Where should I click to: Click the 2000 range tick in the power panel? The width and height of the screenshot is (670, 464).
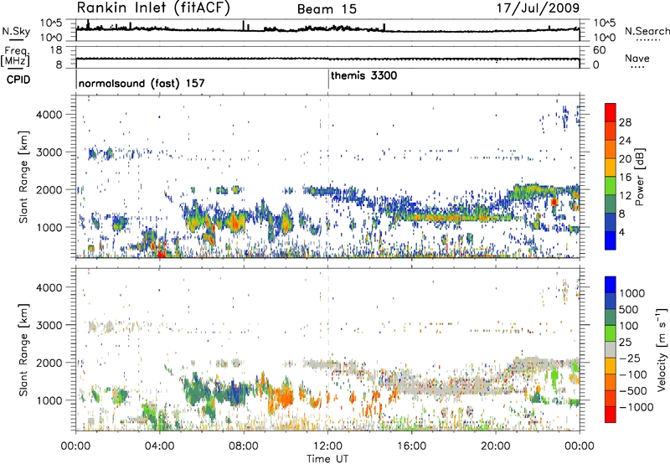pos(49,189)
